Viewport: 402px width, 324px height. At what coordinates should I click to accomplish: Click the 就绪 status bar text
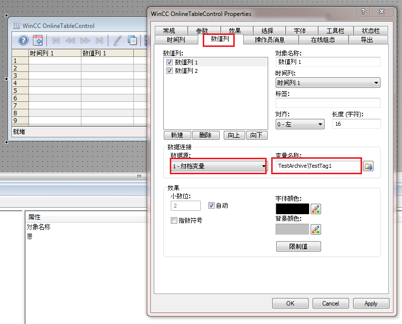coord(19,132)
